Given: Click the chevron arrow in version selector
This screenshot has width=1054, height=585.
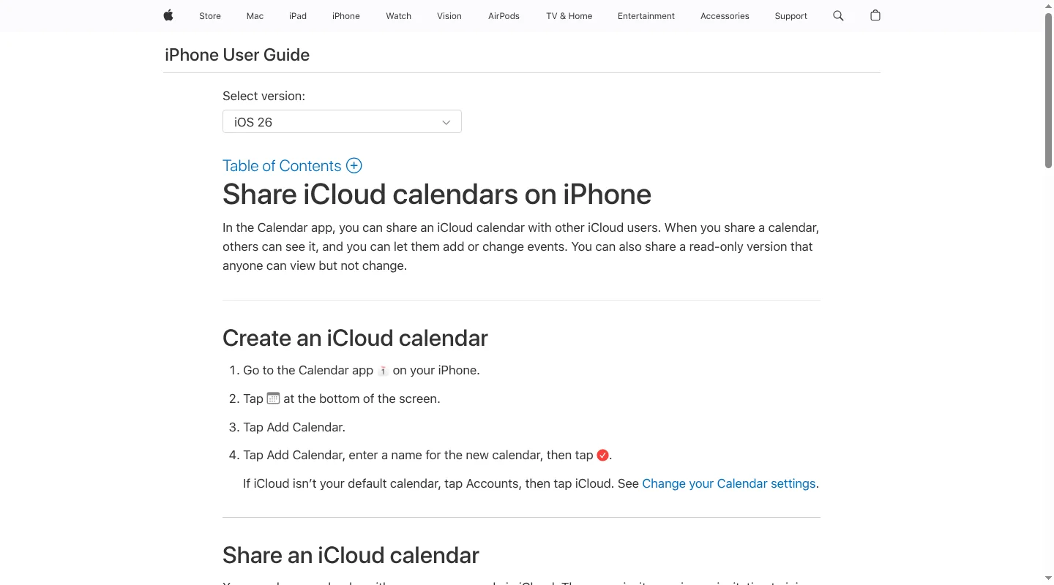Looking at the screenshot, I should coord(446,122).
